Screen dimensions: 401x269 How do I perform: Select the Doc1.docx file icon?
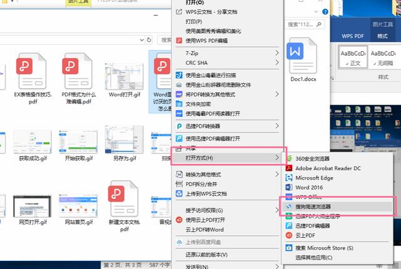[302, 56]
